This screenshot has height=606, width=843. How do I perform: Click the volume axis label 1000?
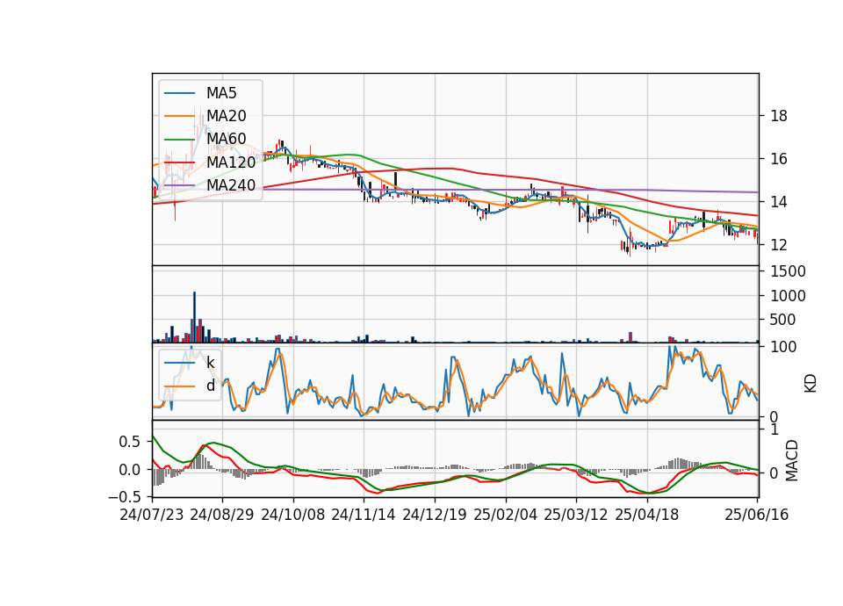788,296
